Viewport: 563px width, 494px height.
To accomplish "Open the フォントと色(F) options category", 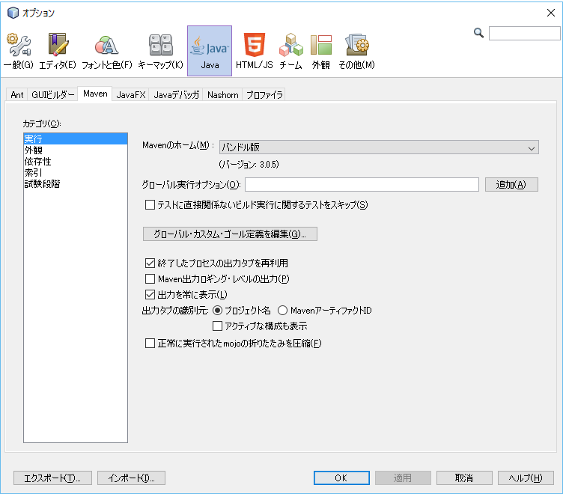I will [106, 51].
